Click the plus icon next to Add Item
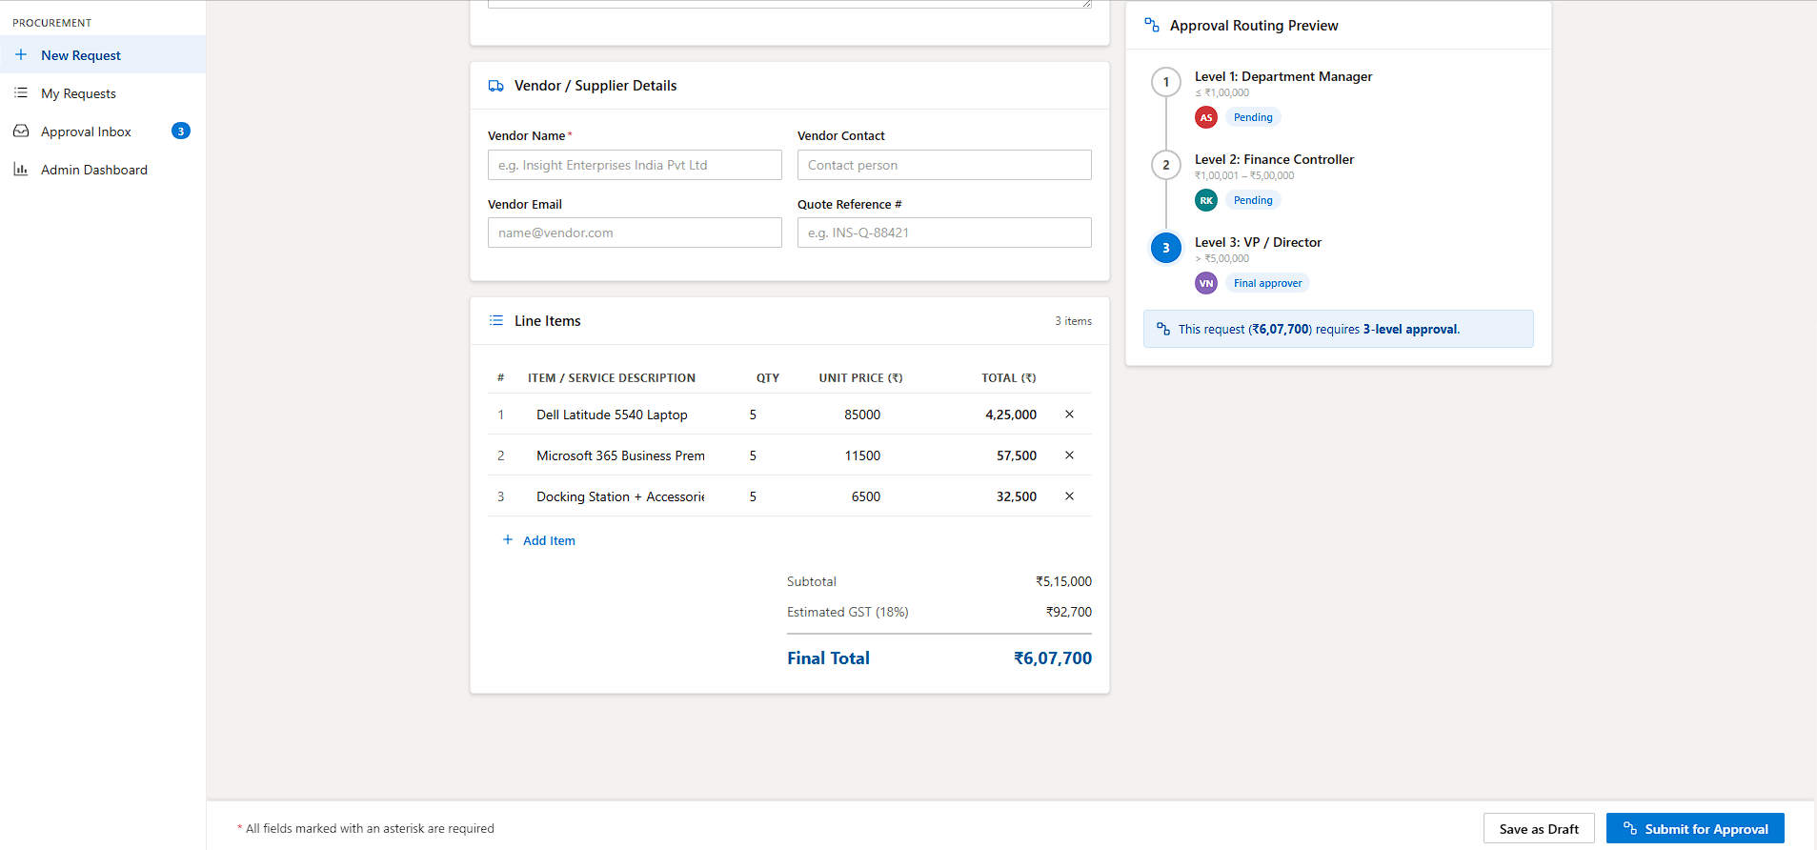 tap(508, 540)
